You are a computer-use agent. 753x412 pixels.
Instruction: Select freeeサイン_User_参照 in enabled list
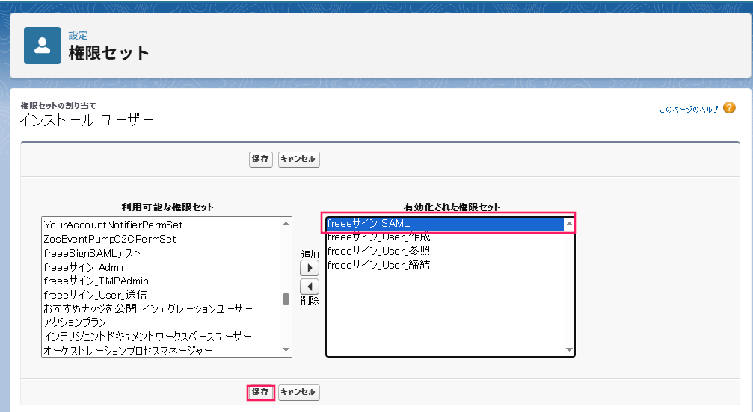click(445, 251)
